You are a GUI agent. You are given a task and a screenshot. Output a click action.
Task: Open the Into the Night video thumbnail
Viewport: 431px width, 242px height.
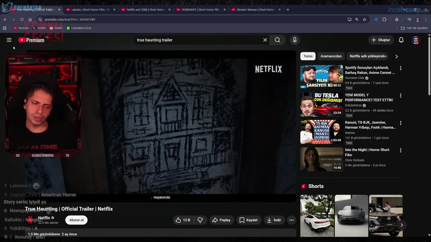point(322,159)
